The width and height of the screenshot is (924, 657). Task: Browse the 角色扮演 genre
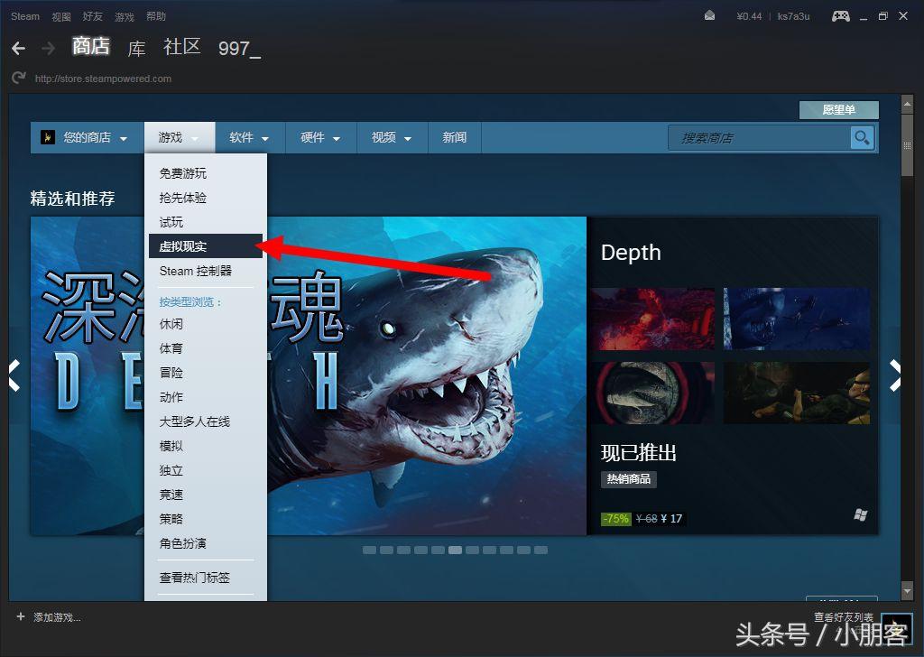pyautogui.click(x=182, y=543)
